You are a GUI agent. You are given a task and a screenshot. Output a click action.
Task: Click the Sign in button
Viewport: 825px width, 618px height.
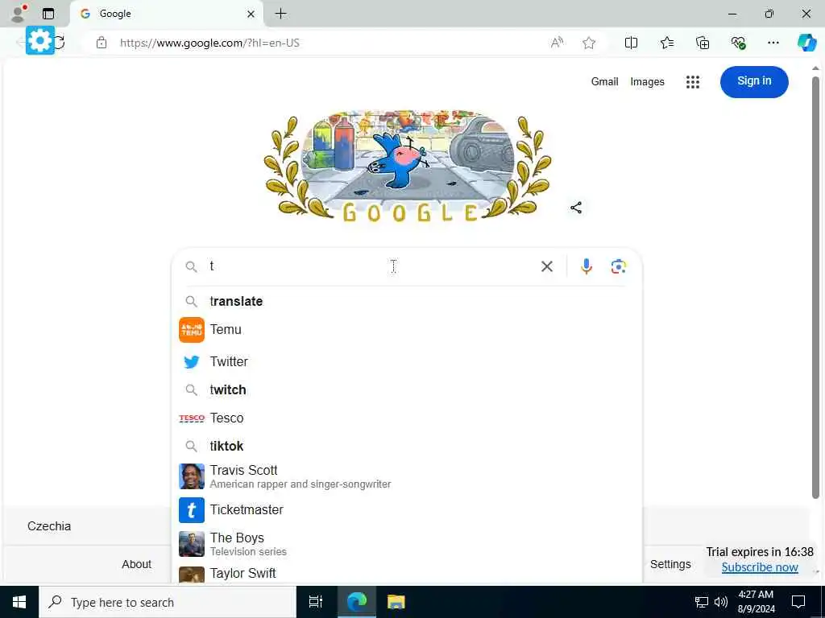754,81
